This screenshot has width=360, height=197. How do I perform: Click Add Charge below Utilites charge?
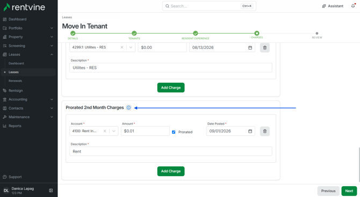coord(171,87)
